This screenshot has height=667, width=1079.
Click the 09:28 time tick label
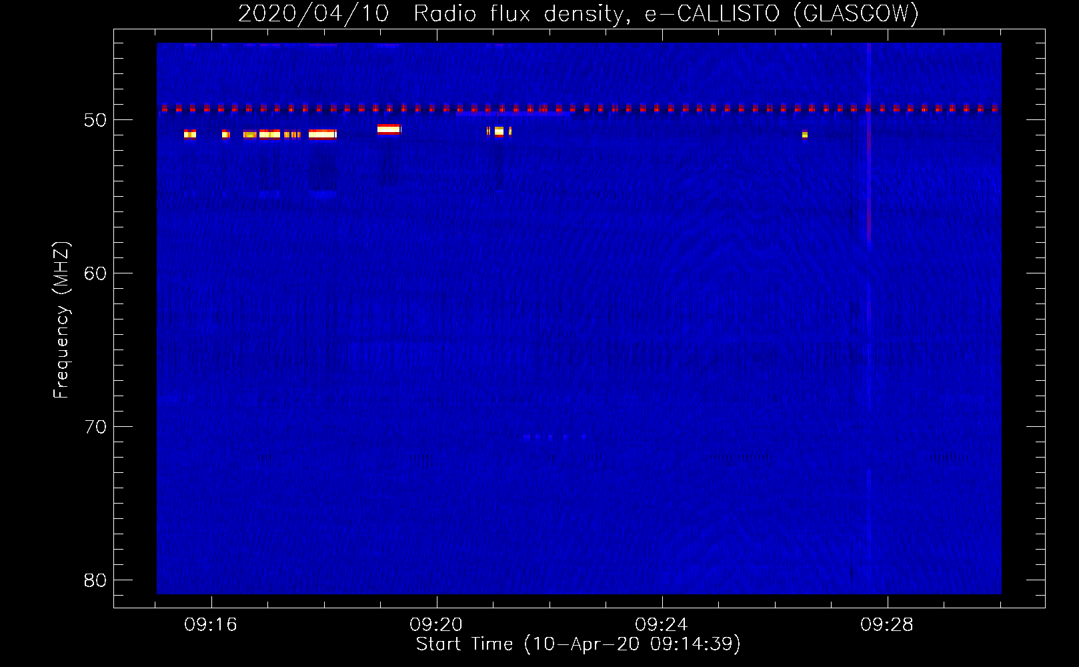coord(886,625)
